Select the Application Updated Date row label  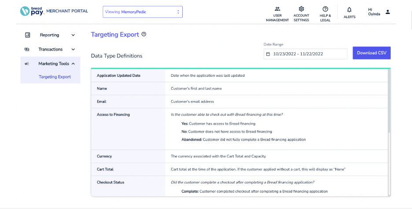pyautogui.click(x=118, y=76)
